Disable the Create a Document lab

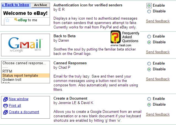149,105
